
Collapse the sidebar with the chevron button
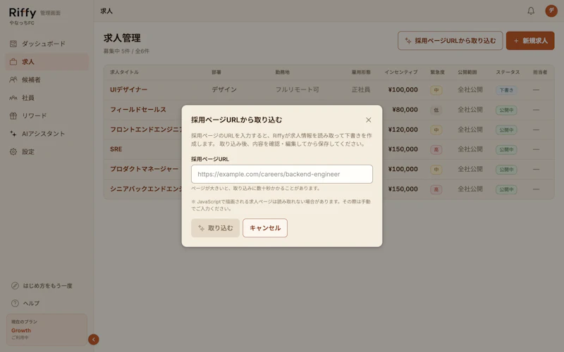pyautogui.click(x=94, y=339)
